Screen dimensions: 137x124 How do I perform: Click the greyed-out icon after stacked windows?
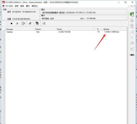click(44, 23)
